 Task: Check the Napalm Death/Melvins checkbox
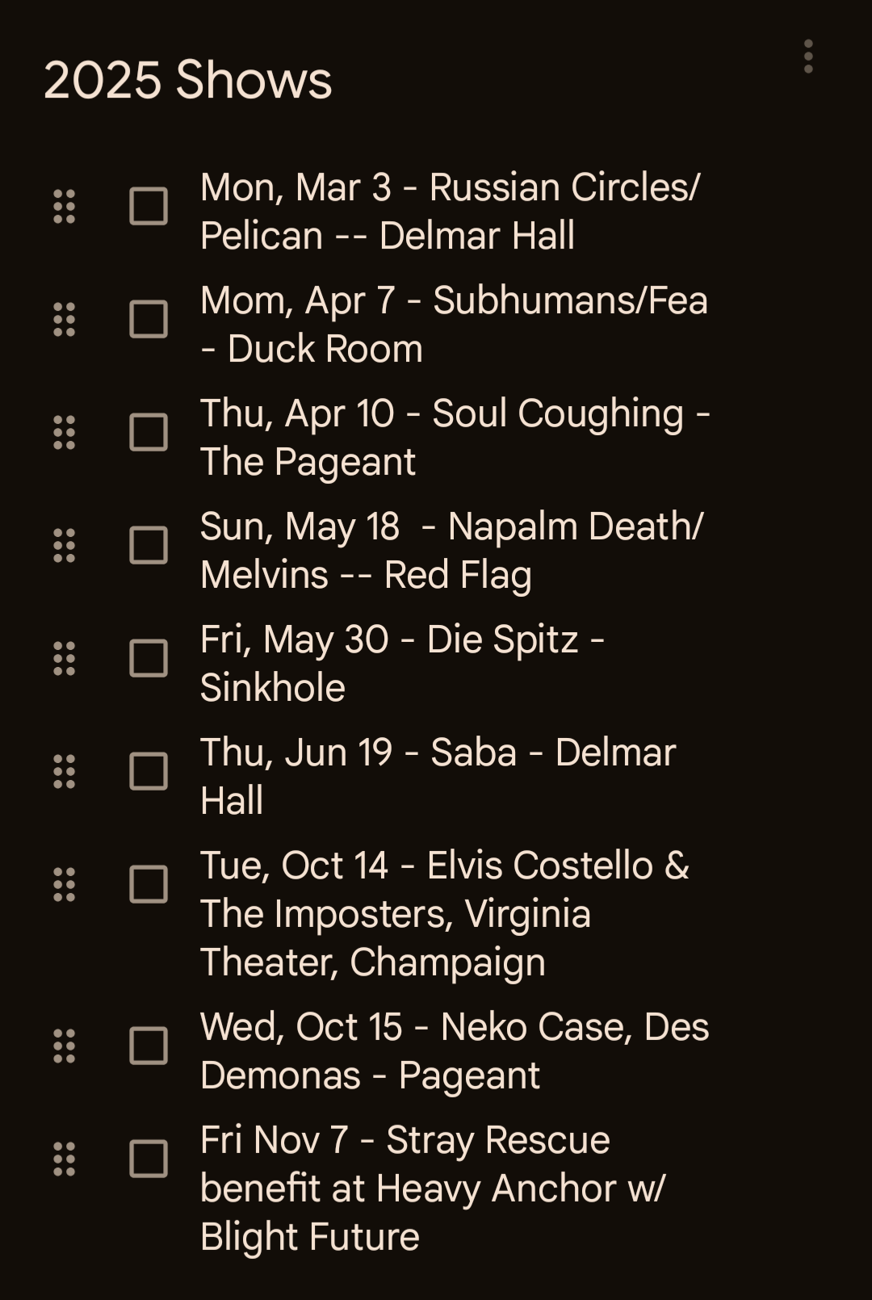(x=149, y=546)
